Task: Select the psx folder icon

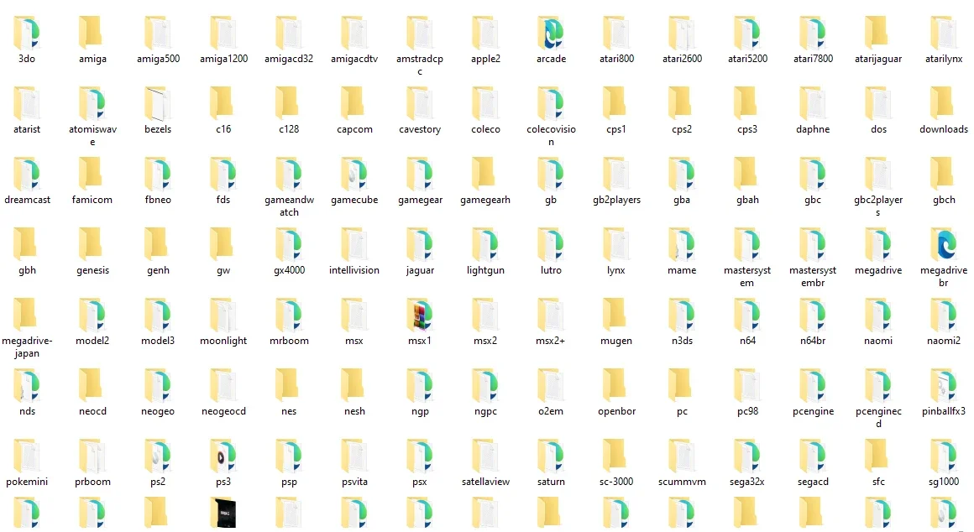Action: 420,456
